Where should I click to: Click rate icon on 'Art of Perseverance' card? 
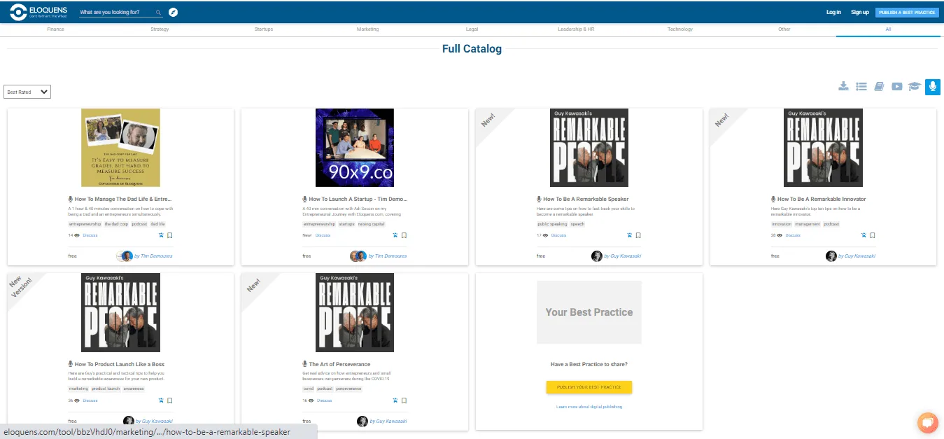coord(395,400)
